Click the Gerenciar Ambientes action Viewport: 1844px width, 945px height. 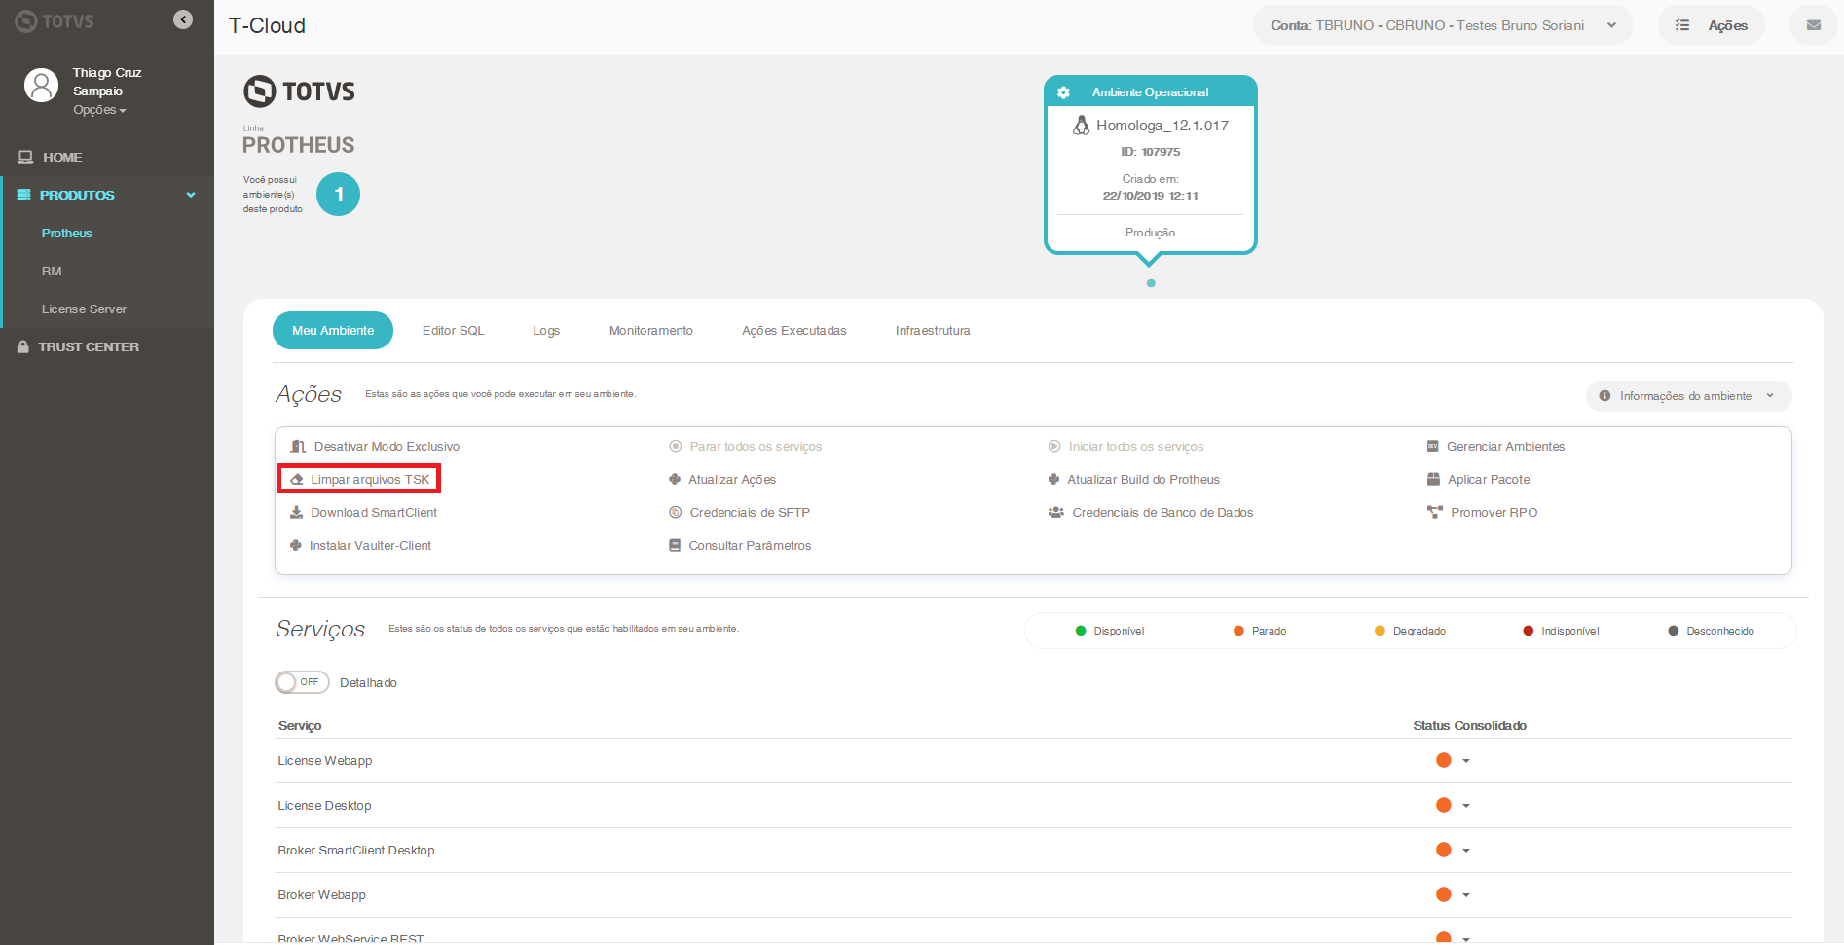[x=1496, y=447]
